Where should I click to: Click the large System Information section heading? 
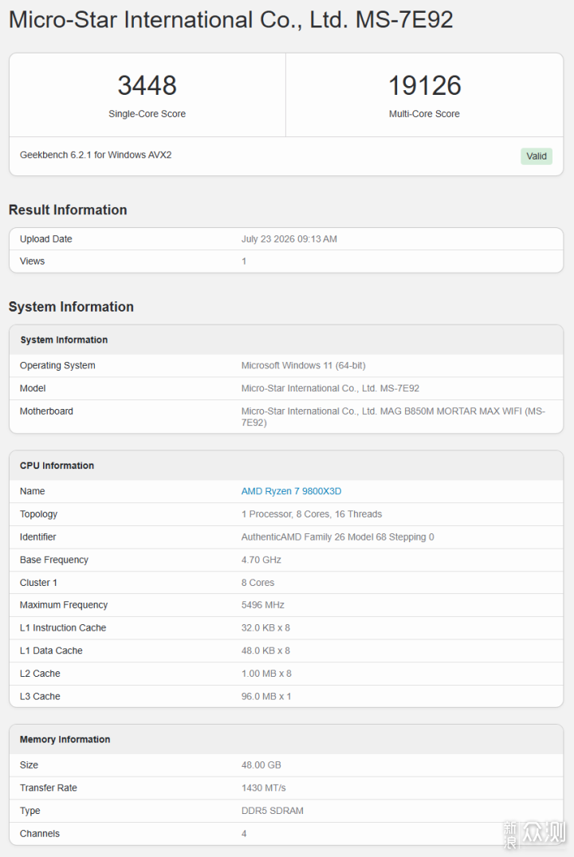pos(71,307)
